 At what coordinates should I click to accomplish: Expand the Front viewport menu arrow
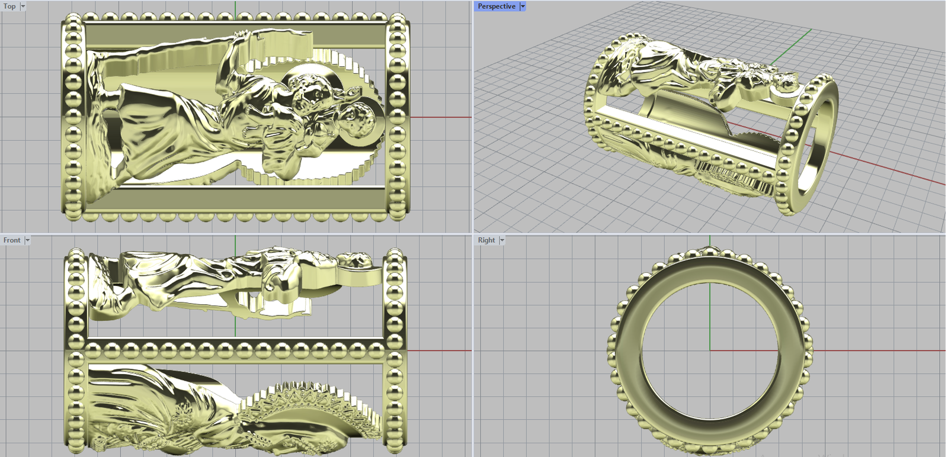pos(27,240)
